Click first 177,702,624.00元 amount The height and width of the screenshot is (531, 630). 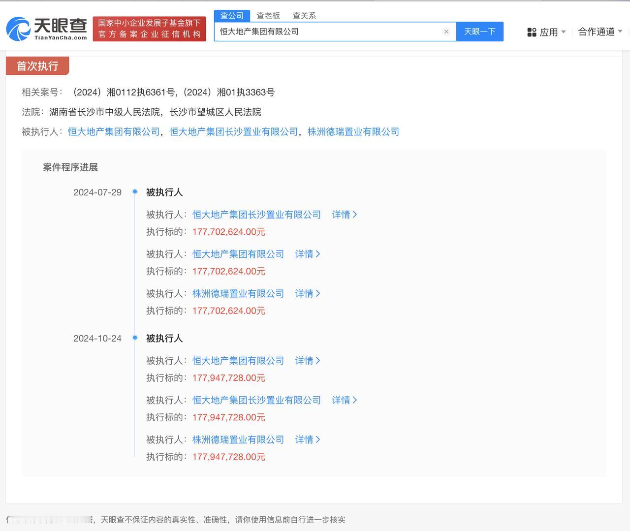tap(229, 232)
